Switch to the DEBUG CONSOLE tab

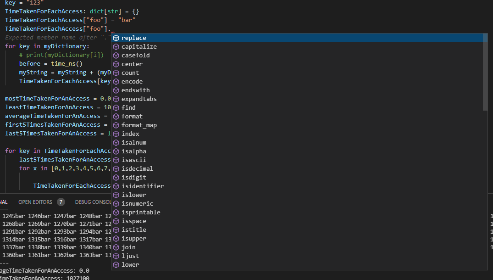93,202
